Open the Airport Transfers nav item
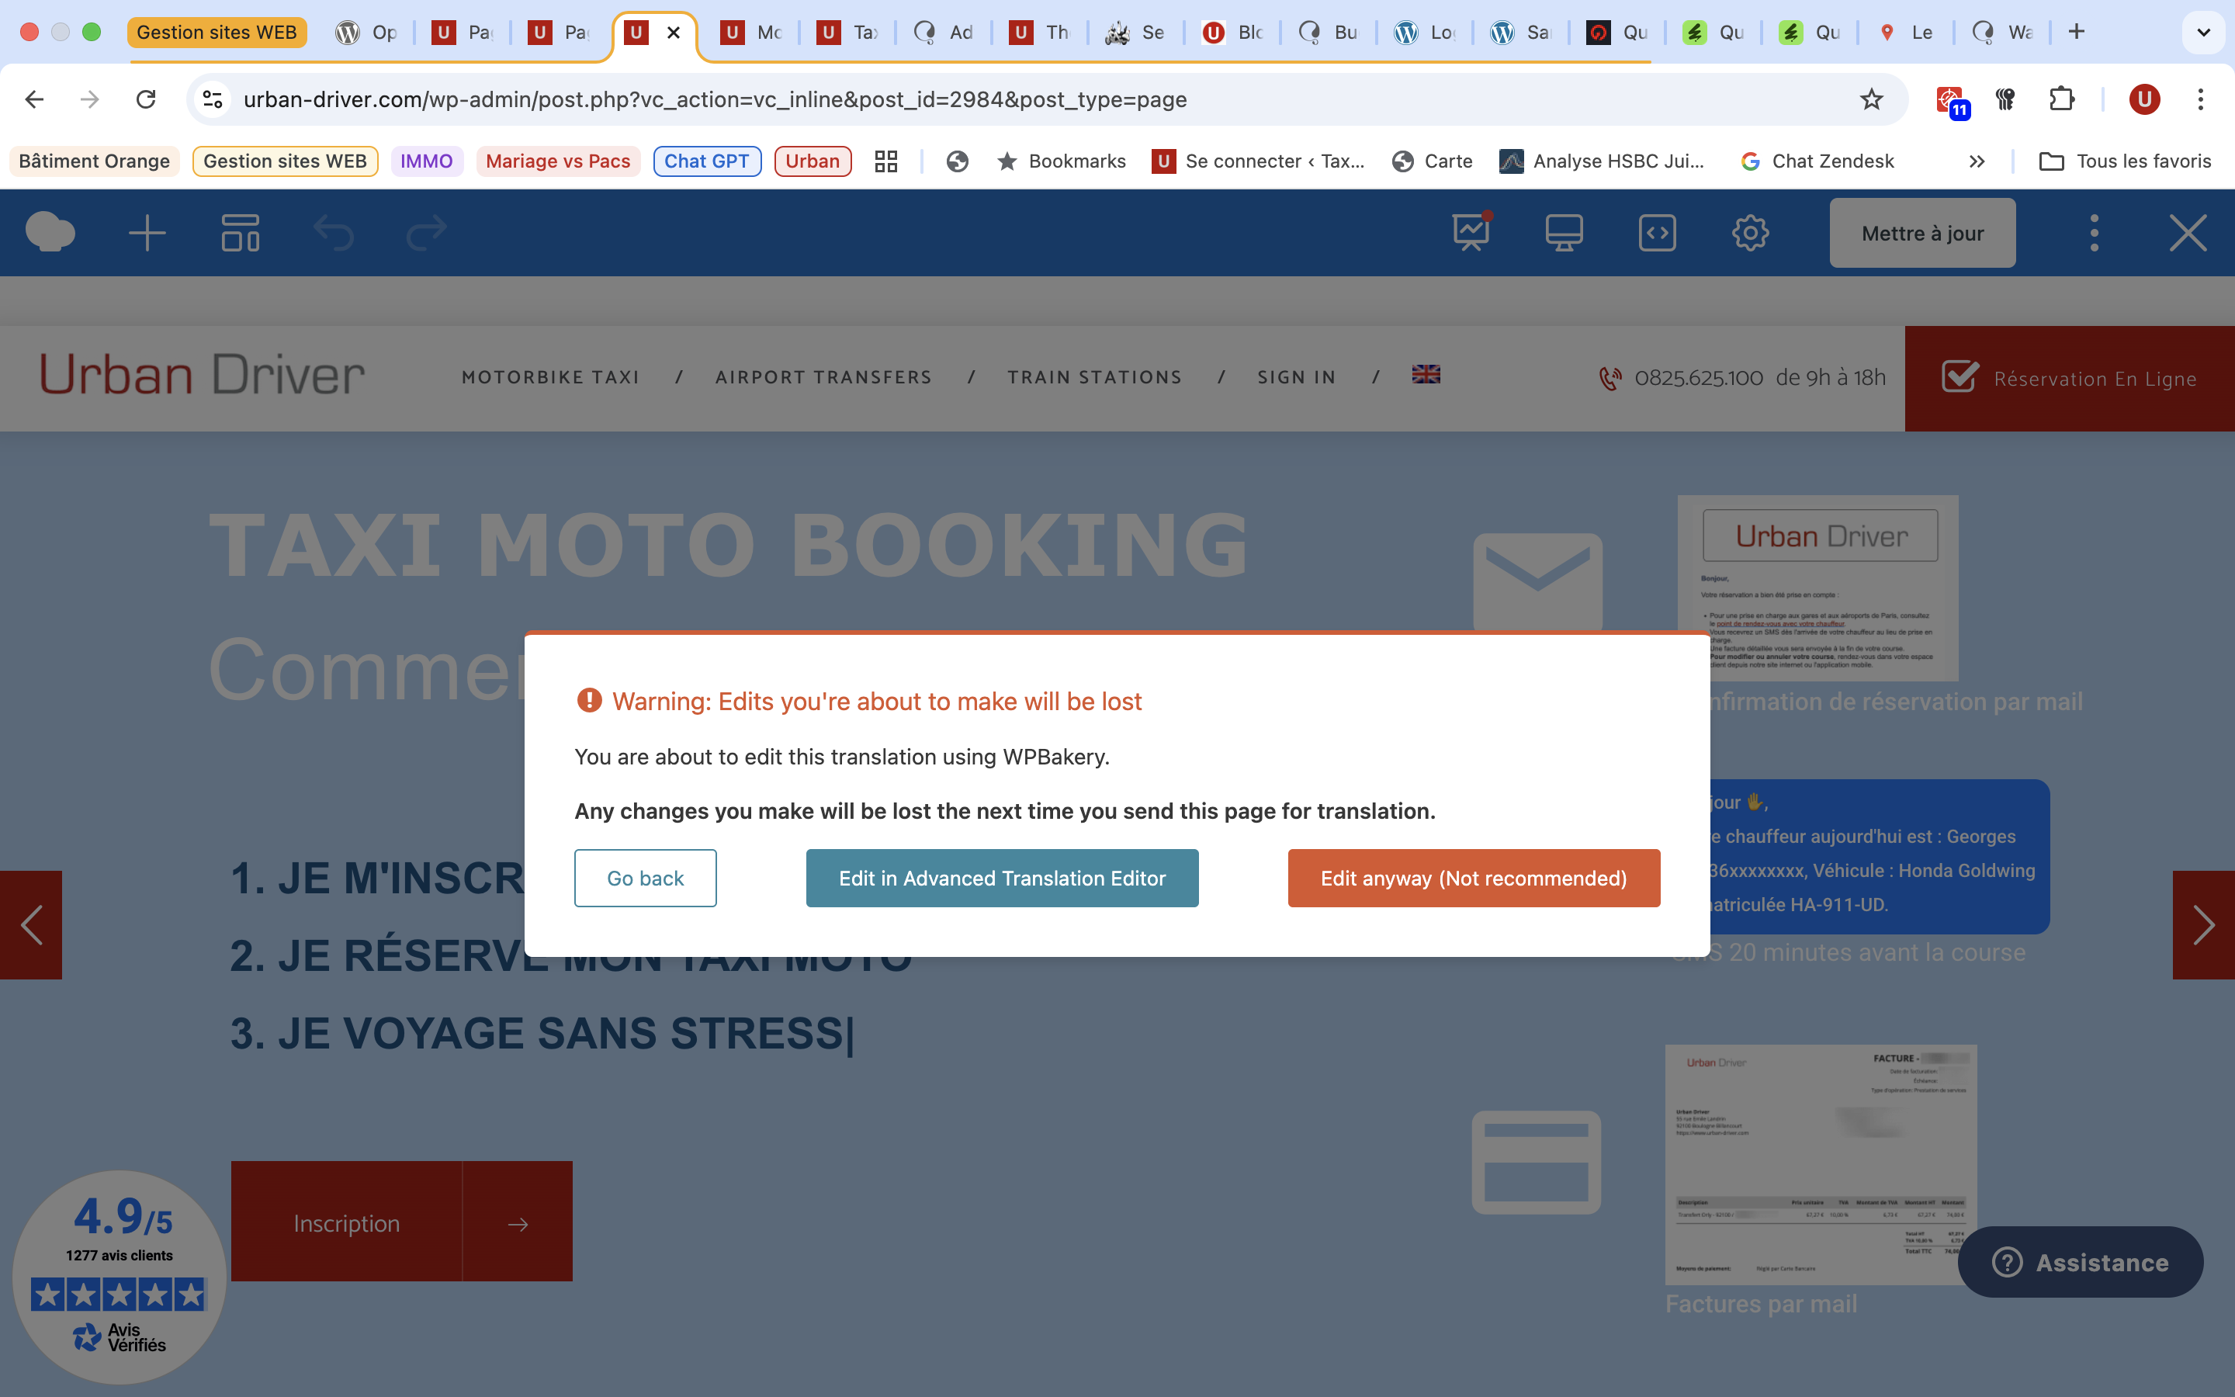Viewport: 2235px width, 1397px height. click(x=823, y=377)
